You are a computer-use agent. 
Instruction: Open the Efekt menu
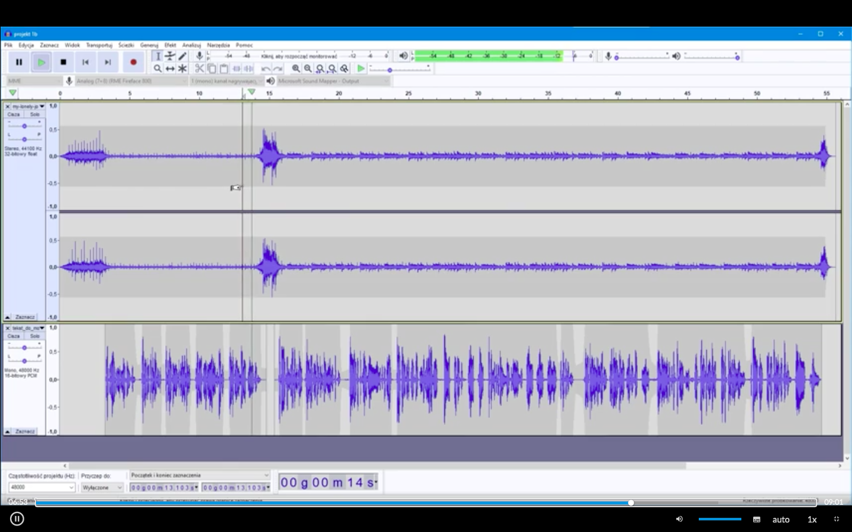click(170, 45)
